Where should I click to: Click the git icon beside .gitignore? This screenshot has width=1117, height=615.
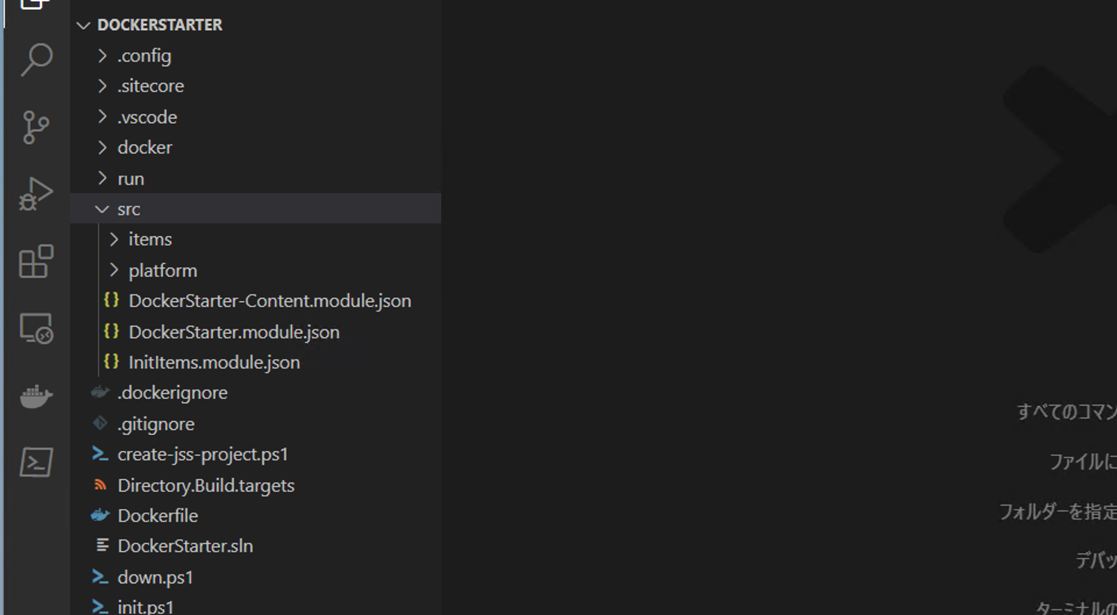tap(101, 423)
